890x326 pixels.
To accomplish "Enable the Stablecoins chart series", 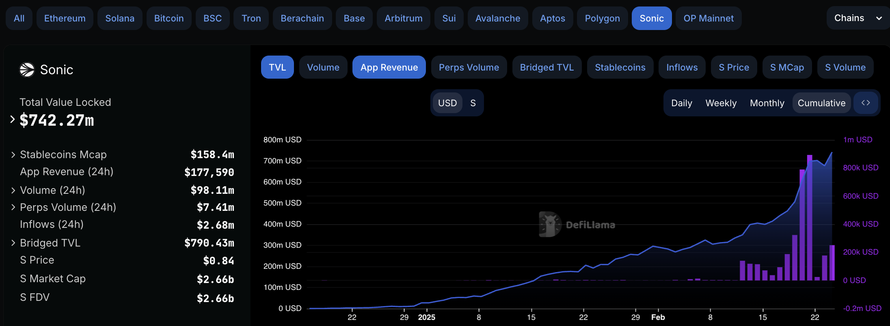I will click(620, 67).
